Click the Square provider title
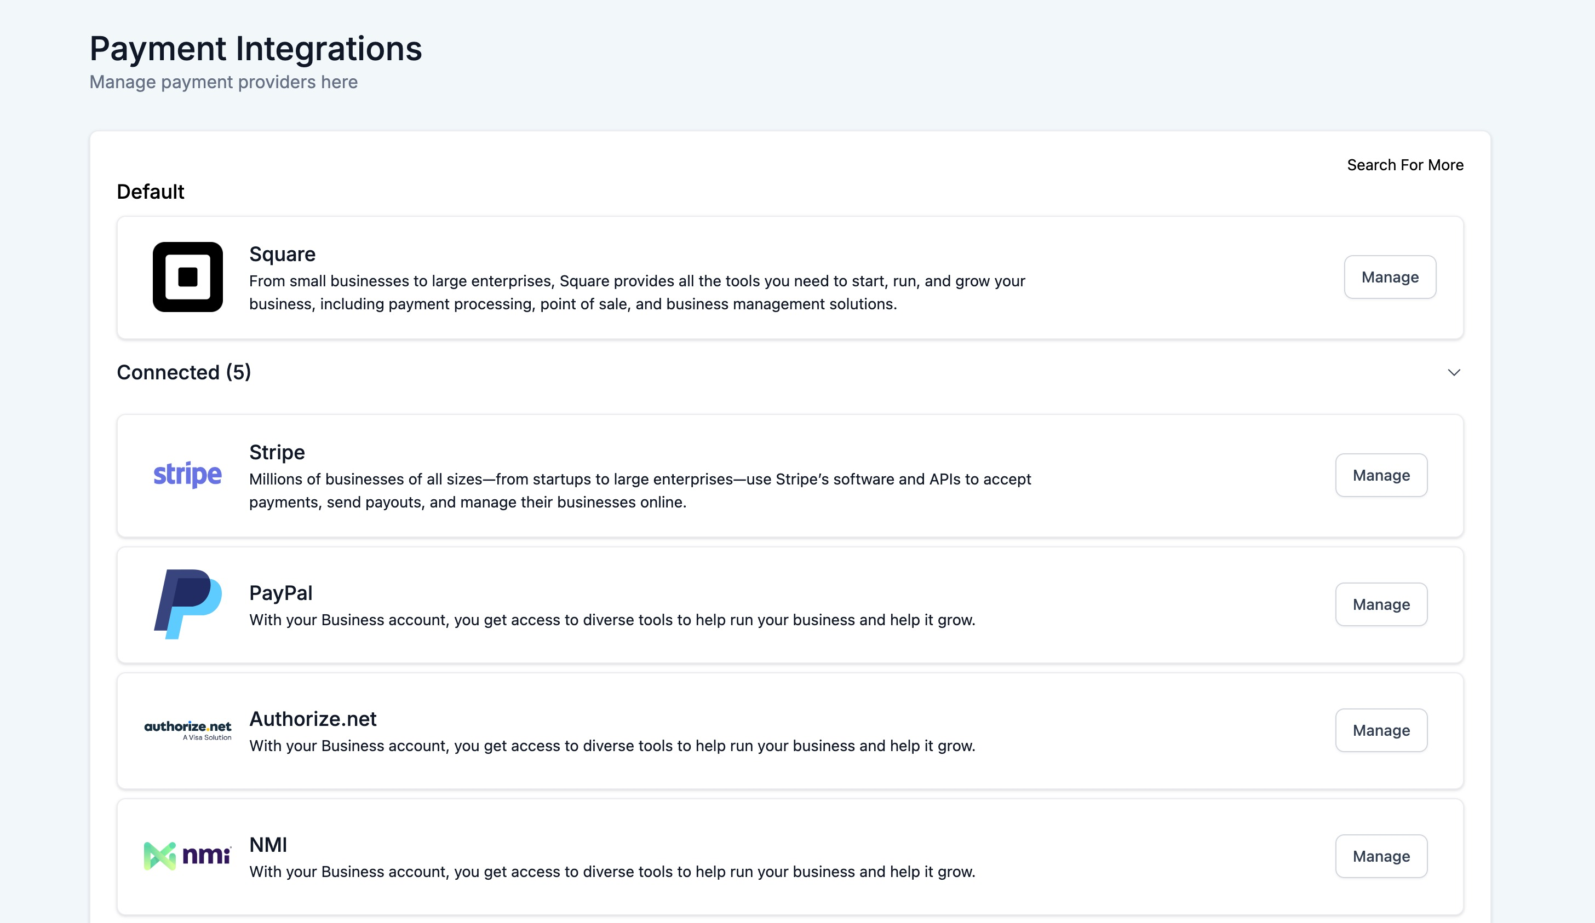 (282, 255)
